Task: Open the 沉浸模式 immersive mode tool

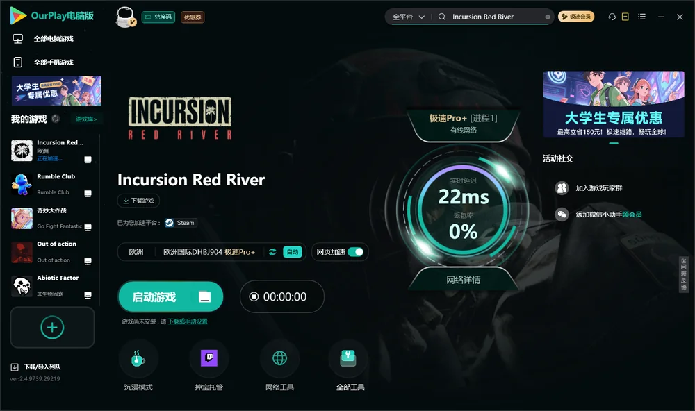Action: pyautogui.click(x=138, y=359)
